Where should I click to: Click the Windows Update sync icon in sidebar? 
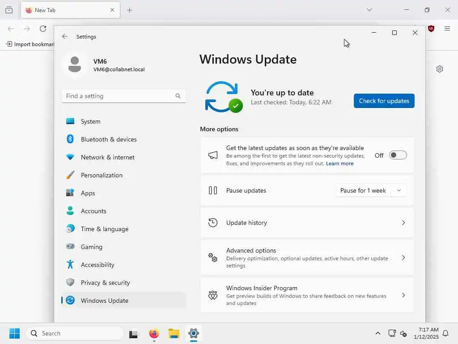click(x=70, y=300)
